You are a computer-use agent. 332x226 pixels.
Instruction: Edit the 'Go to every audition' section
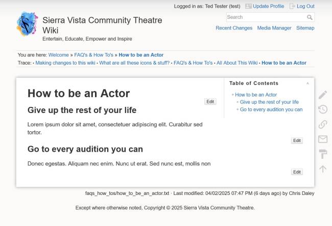coord(297,172)
